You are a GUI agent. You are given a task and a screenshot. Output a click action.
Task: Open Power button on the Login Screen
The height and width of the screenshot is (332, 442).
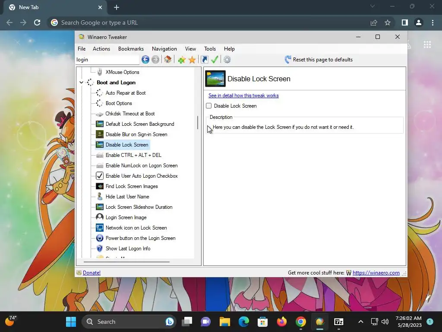(140, 238)
